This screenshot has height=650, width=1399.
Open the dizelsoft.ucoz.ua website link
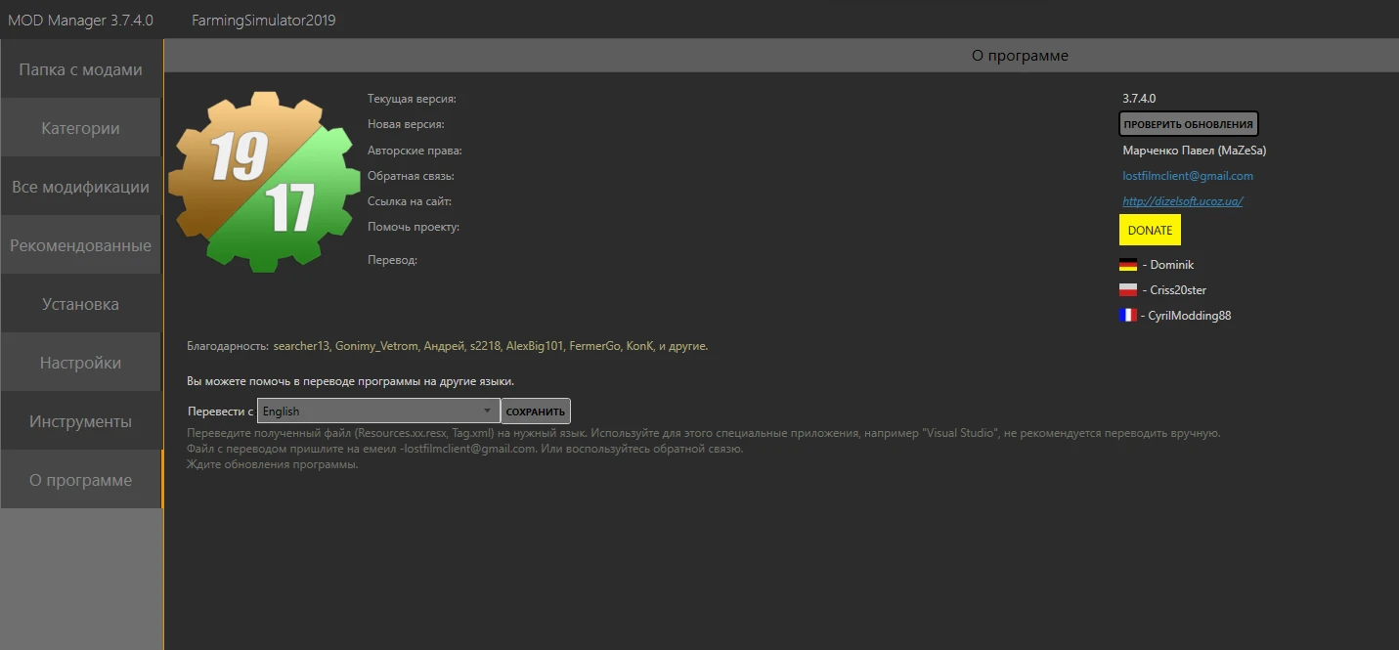tap(1182, 200)
